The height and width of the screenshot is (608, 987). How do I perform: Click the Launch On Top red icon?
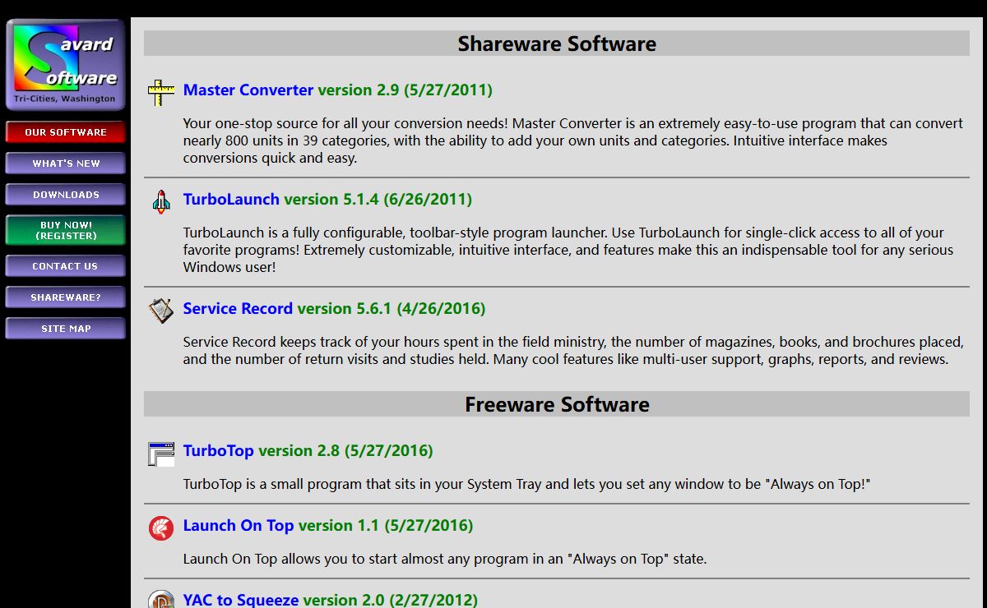(x=161, y=528)
